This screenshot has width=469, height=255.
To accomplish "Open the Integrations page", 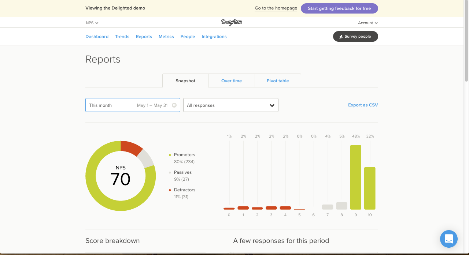I will pyautogui.click(x=214, y=37).
